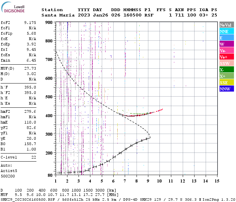Click the fxI value 9.45
The width and height of the screenshot is (236, 202).
click(x=31, y=49)
